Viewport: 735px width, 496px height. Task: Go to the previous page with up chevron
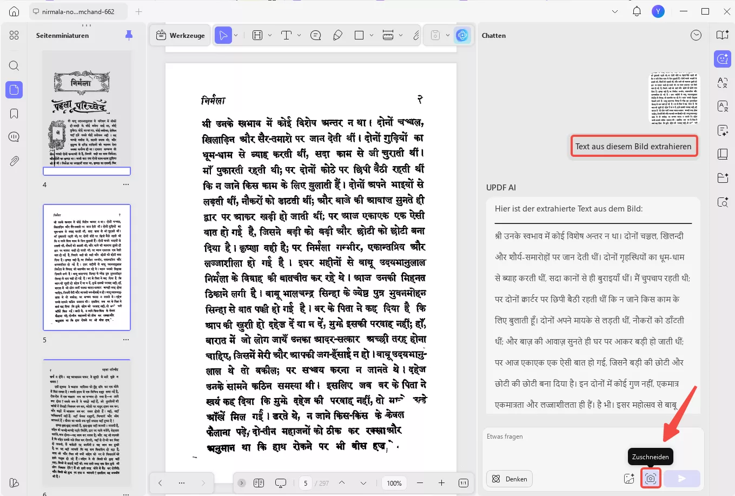tap(342, 483)
